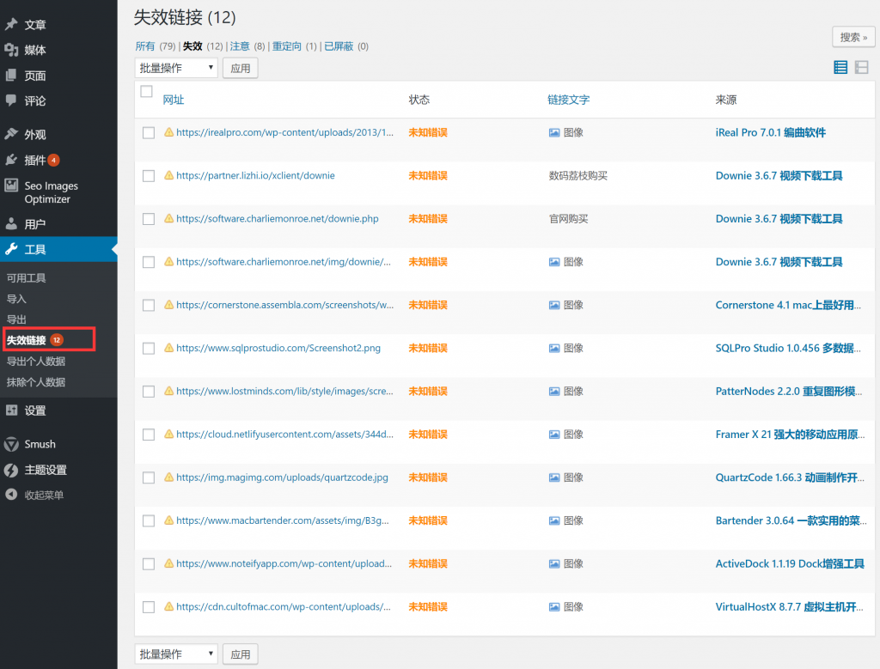Viewport: 880px width, 669px height.
Task: Select the 所有 (79) filter tab
Action: 156,46
